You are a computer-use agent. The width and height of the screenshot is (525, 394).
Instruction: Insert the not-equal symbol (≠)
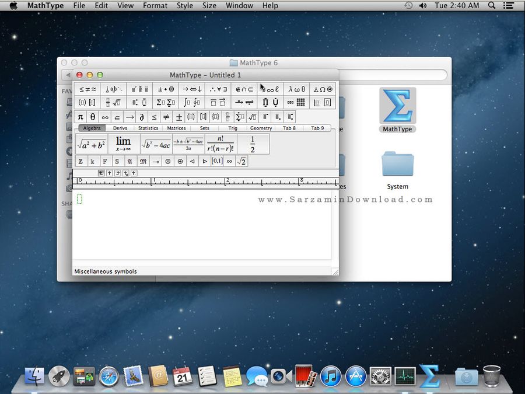(166, 117)
